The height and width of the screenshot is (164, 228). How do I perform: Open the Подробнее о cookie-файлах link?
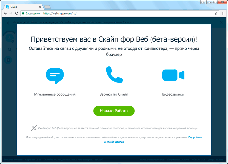(x=153, y=139)
